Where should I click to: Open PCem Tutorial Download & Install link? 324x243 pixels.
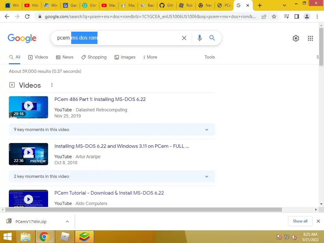[x=109, y=193]
